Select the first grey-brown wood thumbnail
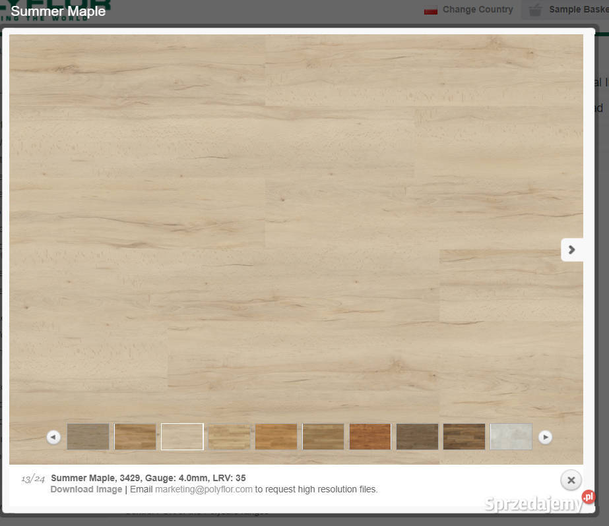Viewport: 609px width, 526px height. pyautogui.click(x=88, y=436)
